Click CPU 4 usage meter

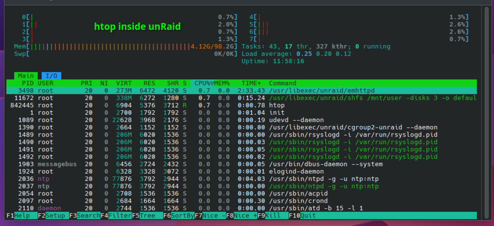[359, 17]
